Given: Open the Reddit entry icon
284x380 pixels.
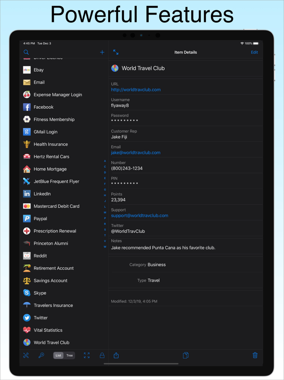Looking at the screenshot, I should (27, 256).
